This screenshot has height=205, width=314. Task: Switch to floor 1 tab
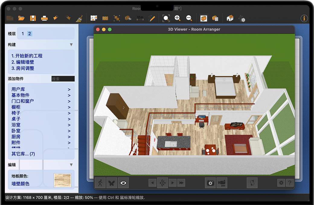tap(23, 34)
